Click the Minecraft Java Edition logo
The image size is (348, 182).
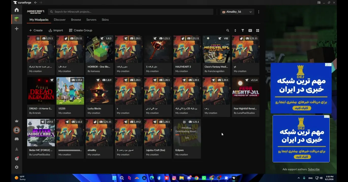(x=36, y=12)
